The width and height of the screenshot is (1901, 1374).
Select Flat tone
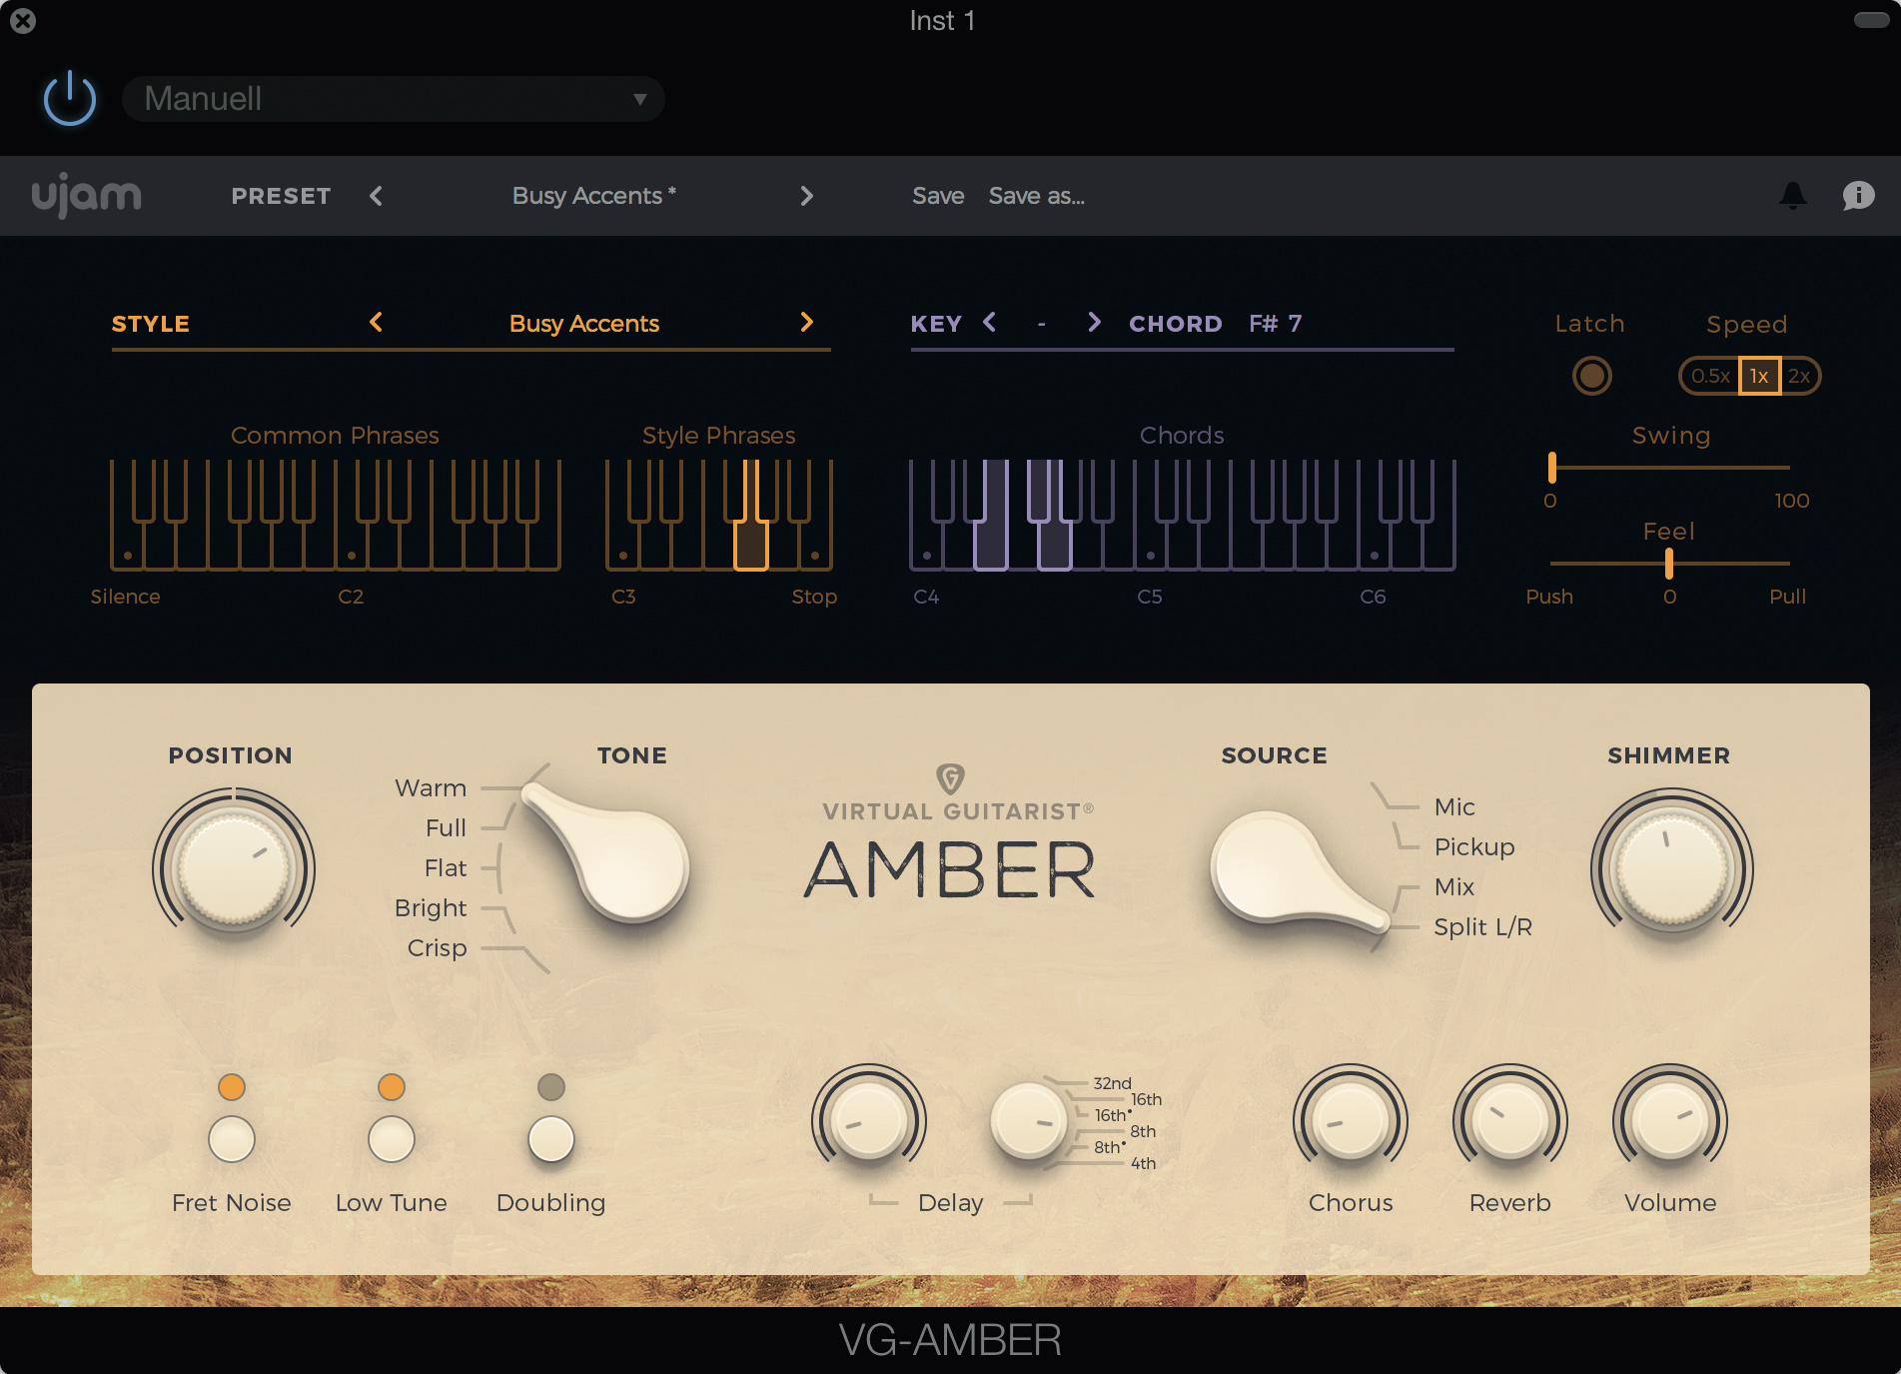[x=446, y=867]
